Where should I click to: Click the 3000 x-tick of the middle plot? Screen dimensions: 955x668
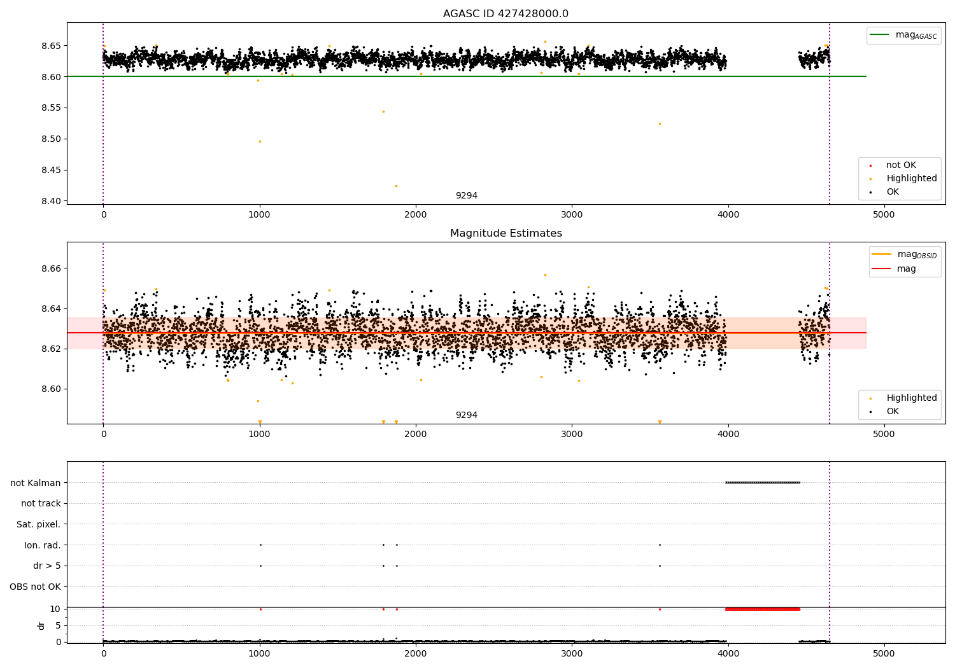(572, 434)
